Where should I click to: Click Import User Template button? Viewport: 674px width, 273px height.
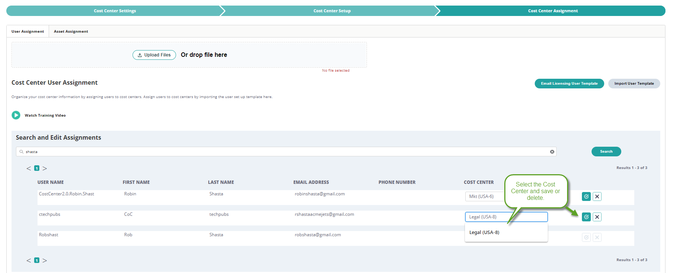634,84
